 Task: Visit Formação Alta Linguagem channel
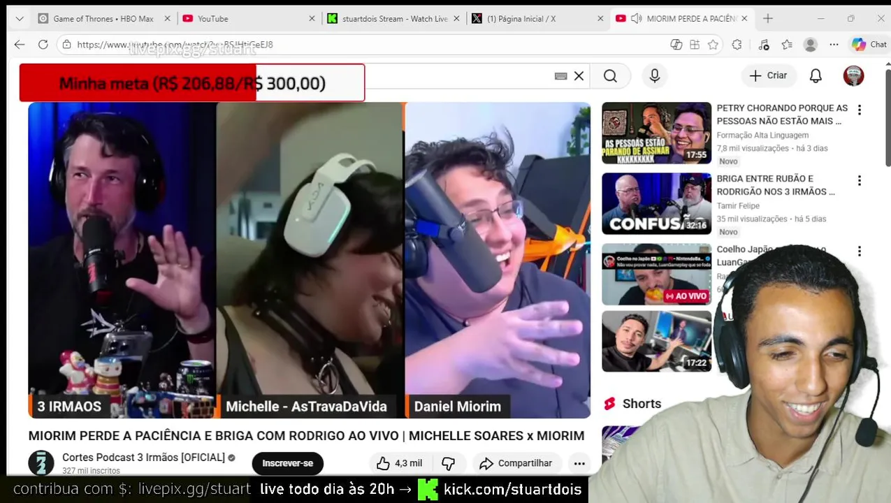coord(762,135)
